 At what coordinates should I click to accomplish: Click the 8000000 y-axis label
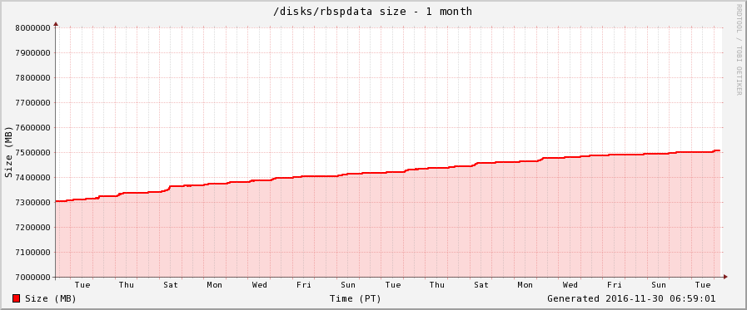pyautogui.click(x=33, y=28)
